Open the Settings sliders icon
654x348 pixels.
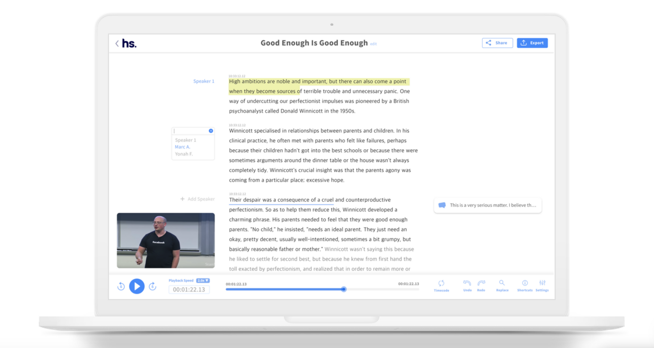tap(542, 283)
